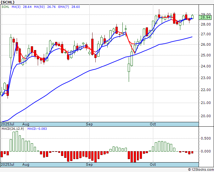Screen dimensions: 214x172
Task: Click the current price tag 28.94
Action: coord(205,18)
